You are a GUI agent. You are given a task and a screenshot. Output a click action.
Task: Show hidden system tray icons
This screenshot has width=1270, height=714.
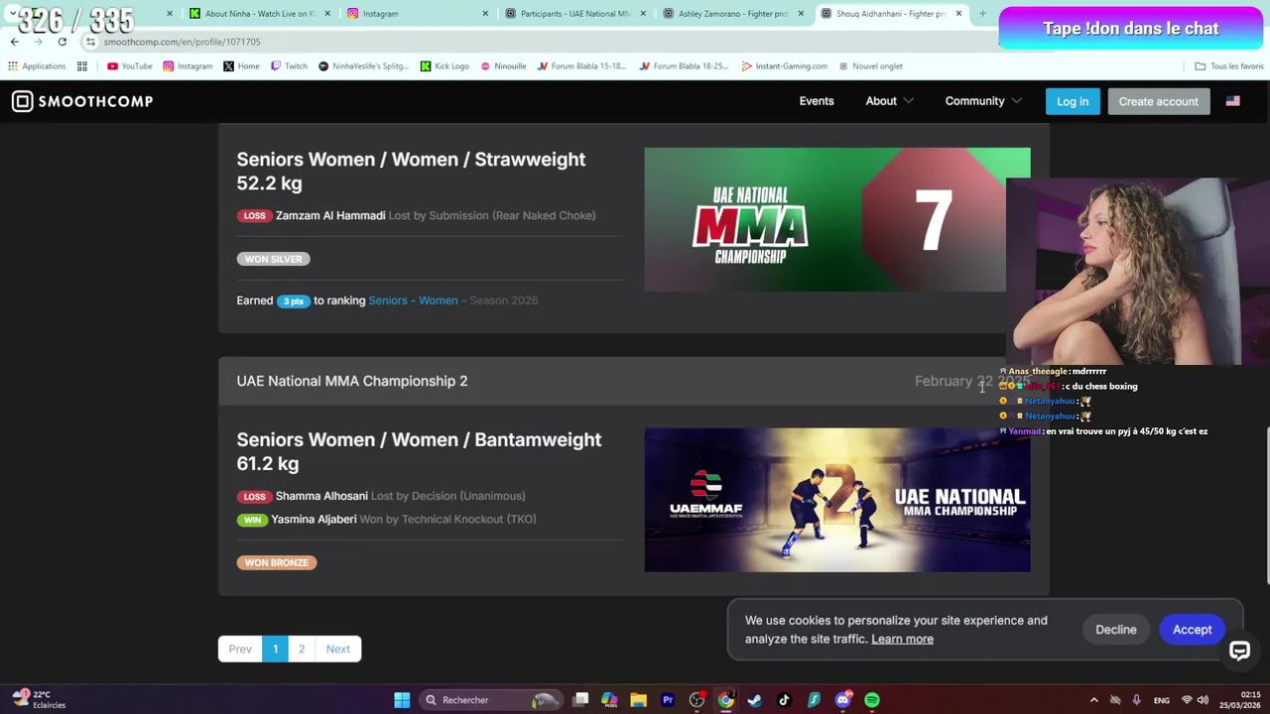(x=1093, y=700)
